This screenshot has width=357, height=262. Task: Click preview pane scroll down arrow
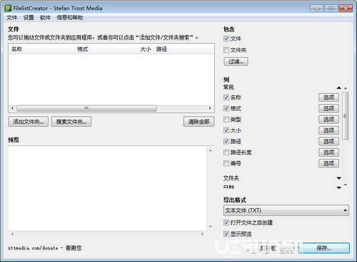(x=211, y=226)
